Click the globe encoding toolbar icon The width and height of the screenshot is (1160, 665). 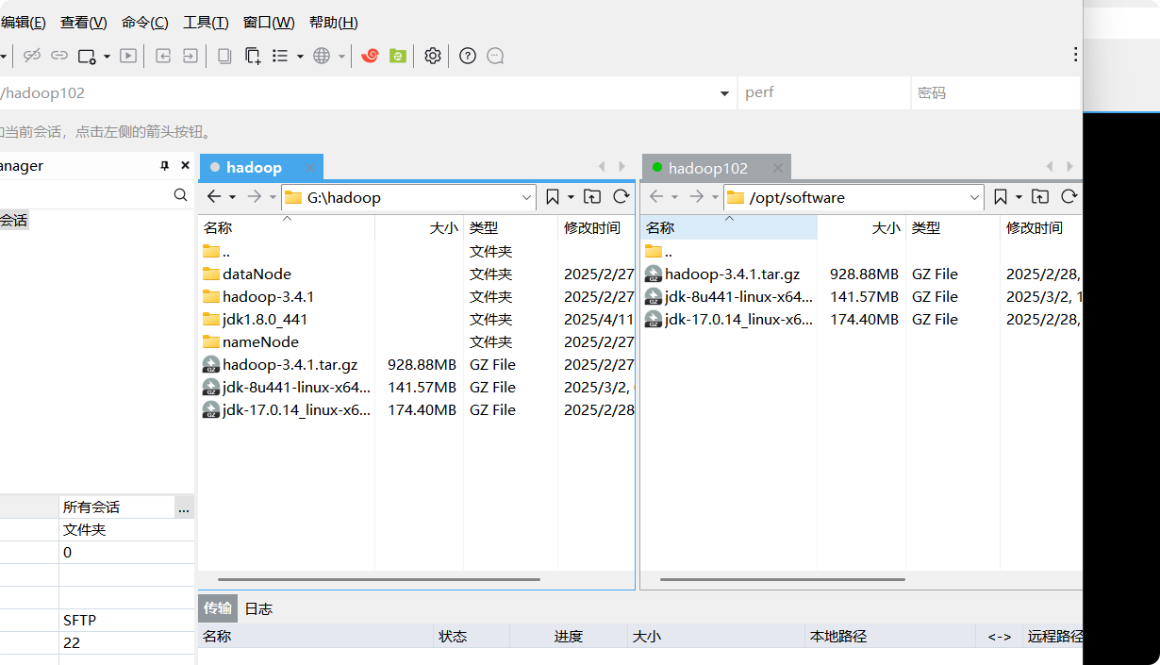(x=322, y=56)
